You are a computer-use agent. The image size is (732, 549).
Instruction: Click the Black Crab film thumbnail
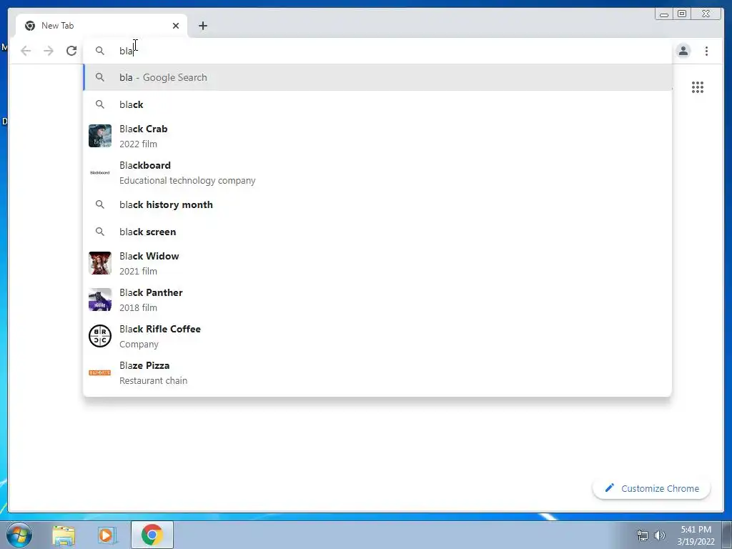pyautogui.click(x=100, y=136)
